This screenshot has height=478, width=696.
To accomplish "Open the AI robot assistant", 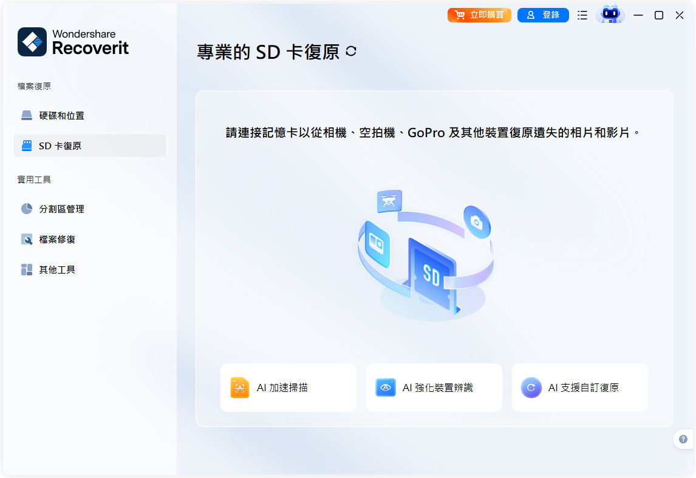I will pos(610,15).
